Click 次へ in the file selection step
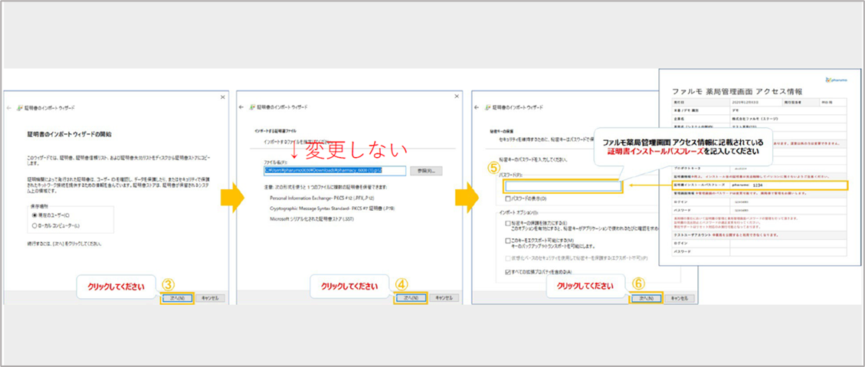Image resolution: width=865 pixels, height=367 pixels. click(410, 297)
